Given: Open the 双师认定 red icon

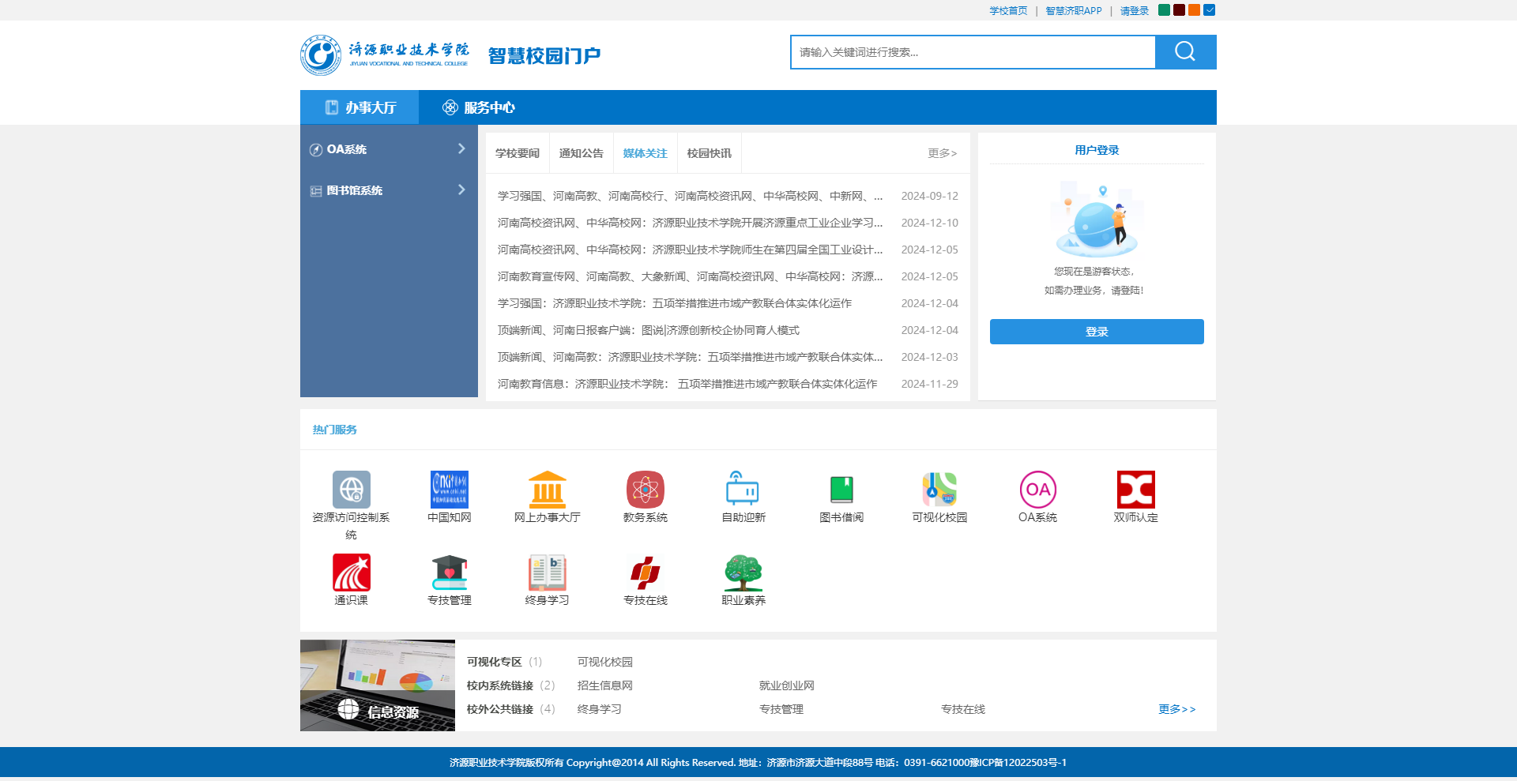Looking at the screenshot, I should (1135, 490).
